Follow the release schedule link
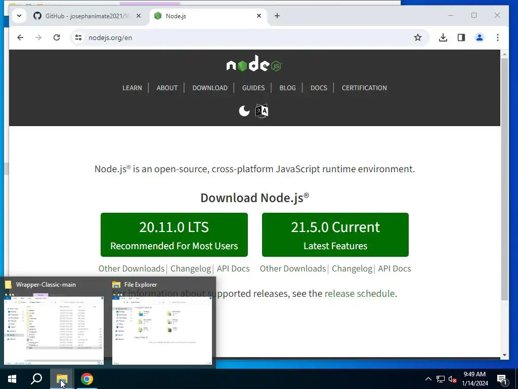The image size is (518, 389). [360, 294]
